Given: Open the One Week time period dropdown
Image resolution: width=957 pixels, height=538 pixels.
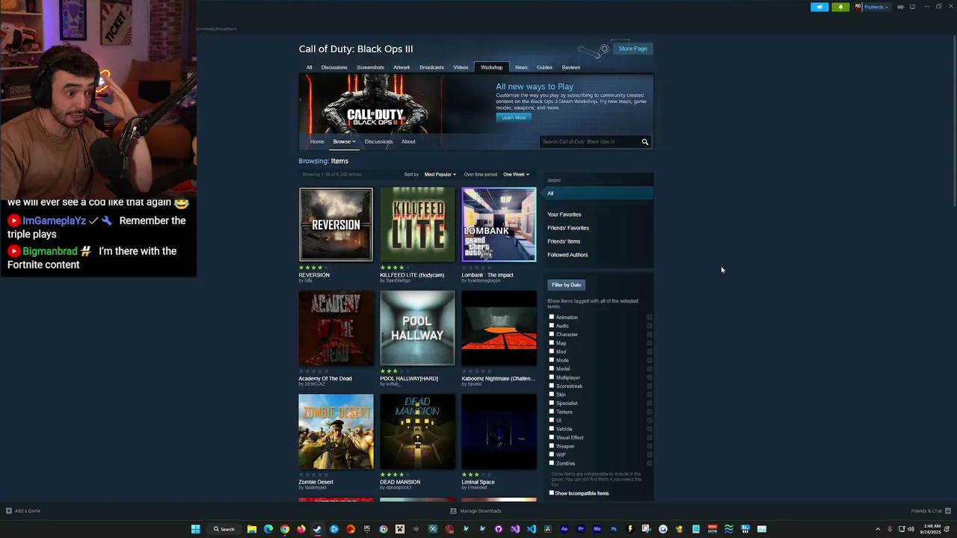Looking at the screenshot, I should click(x=516, y=174).
